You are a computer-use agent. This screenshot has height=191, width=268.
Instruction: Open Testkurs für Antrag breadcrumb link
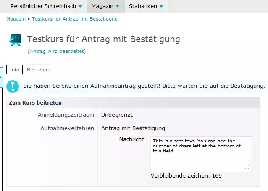[x=75, y=19]
